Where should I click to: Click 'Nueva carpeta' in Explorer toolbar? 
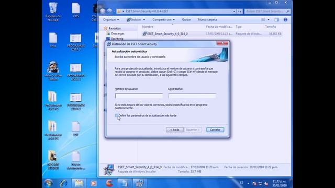[x=207, y=20]
